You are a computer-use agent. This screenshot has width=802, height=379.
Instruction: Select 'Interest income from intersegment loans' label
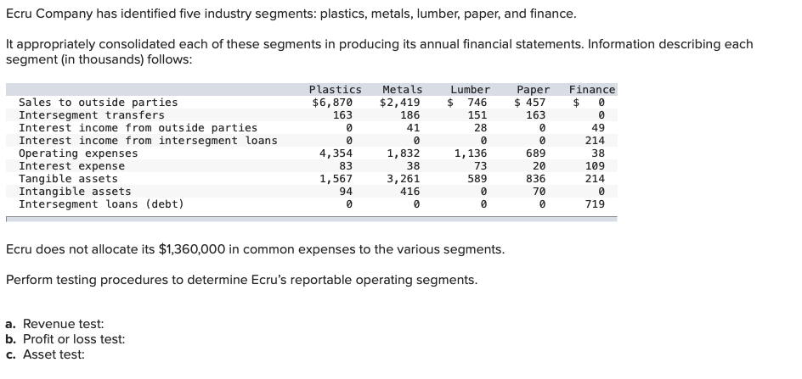click(x=148, y=141)
